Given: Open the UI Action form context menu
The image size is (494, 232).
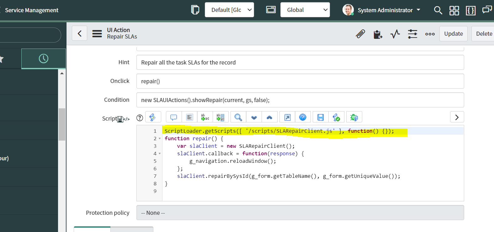Looking at the screenshot, I should coord(97,34).
